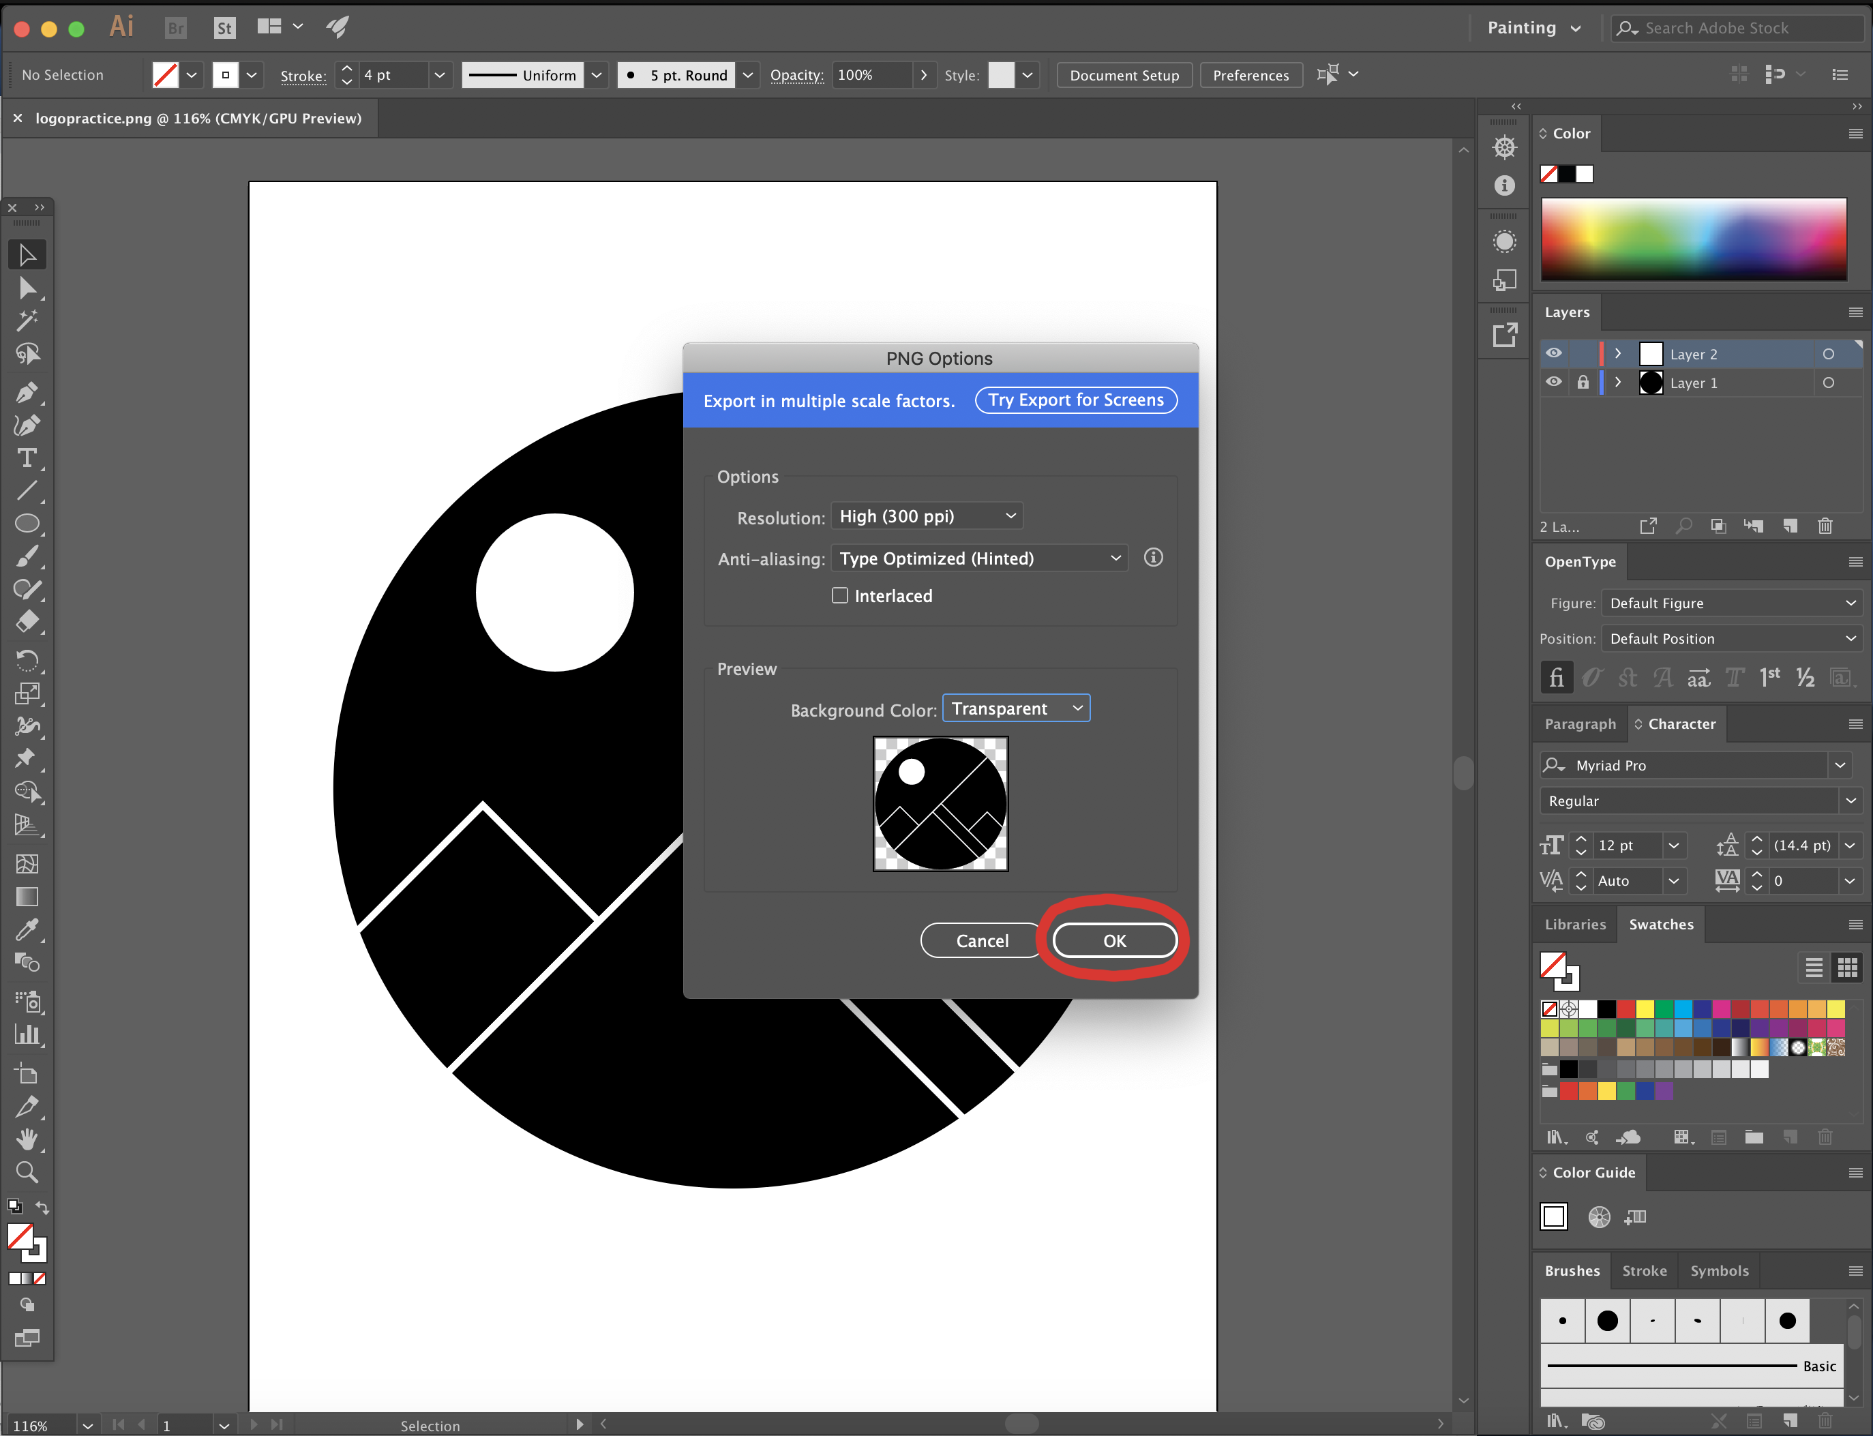The height and width of the screenshot is (1436, 1873).
Task: Delete selected layer using trash icon
Action: [x=1826, y=526]
